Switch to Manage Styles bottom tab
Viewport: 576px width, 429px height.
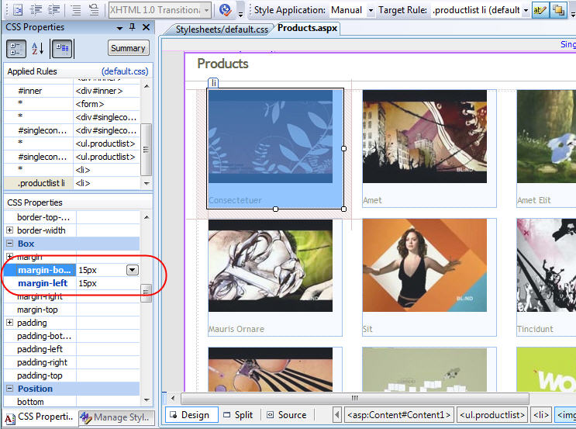pos(115,417)
